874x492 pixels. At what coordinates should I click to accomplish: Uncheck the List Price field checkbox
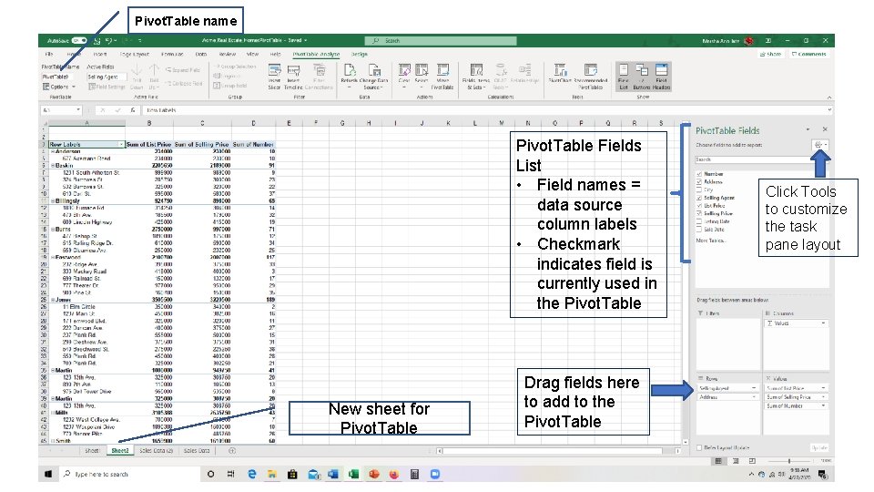coord(699,206)
